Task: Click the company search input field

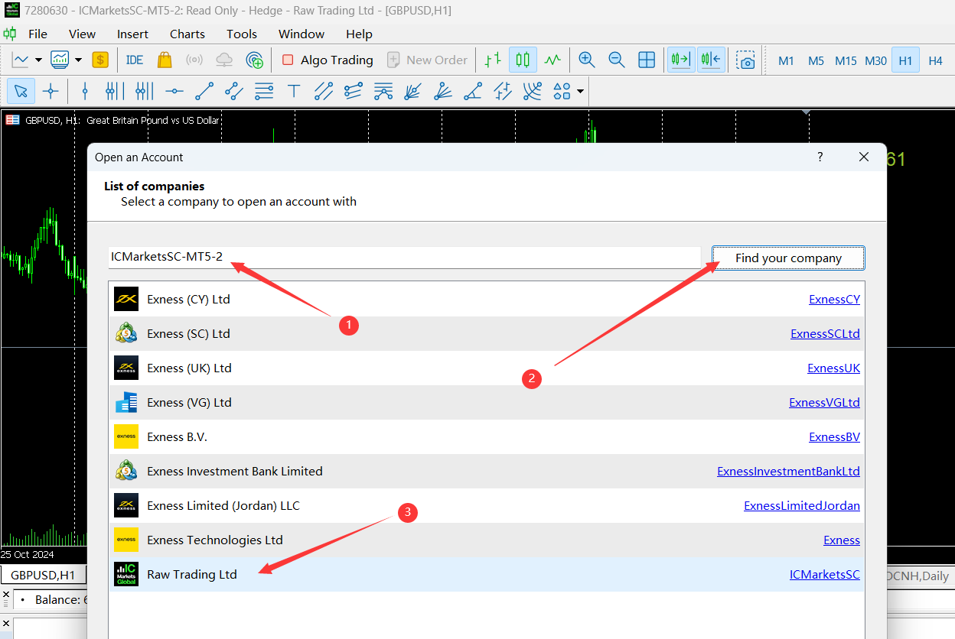Action: click(x=404, y=257)
